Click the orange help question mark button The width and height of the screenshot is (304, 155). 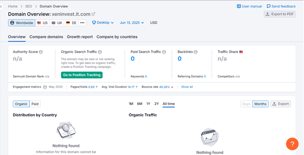pyautogui.click(x=292, y=144)
